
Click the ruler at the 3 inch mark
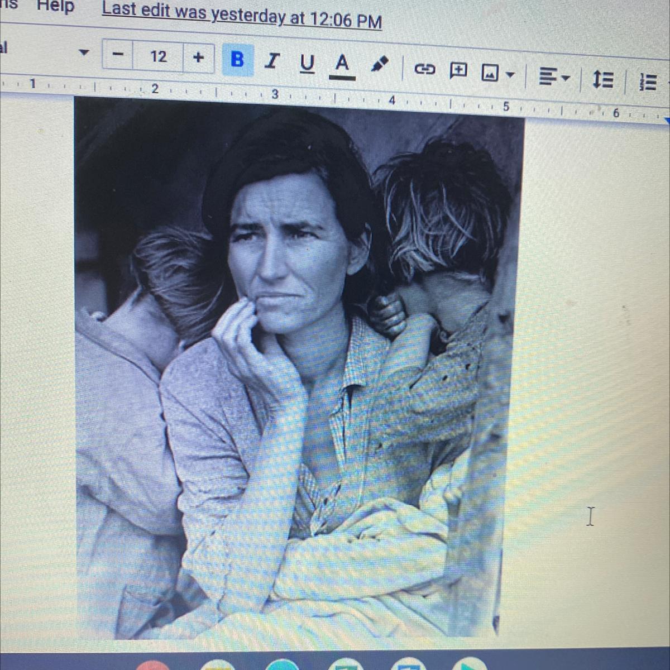(275, 94)
